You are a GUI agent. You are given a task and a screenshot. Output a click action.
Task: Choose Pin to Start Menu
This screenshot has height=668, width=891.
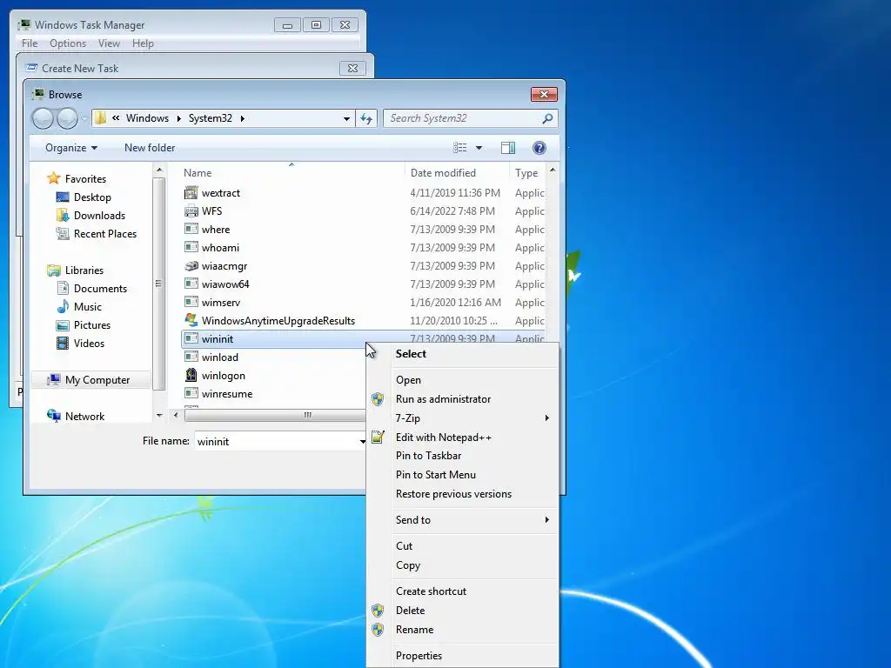tap(463, 474)
